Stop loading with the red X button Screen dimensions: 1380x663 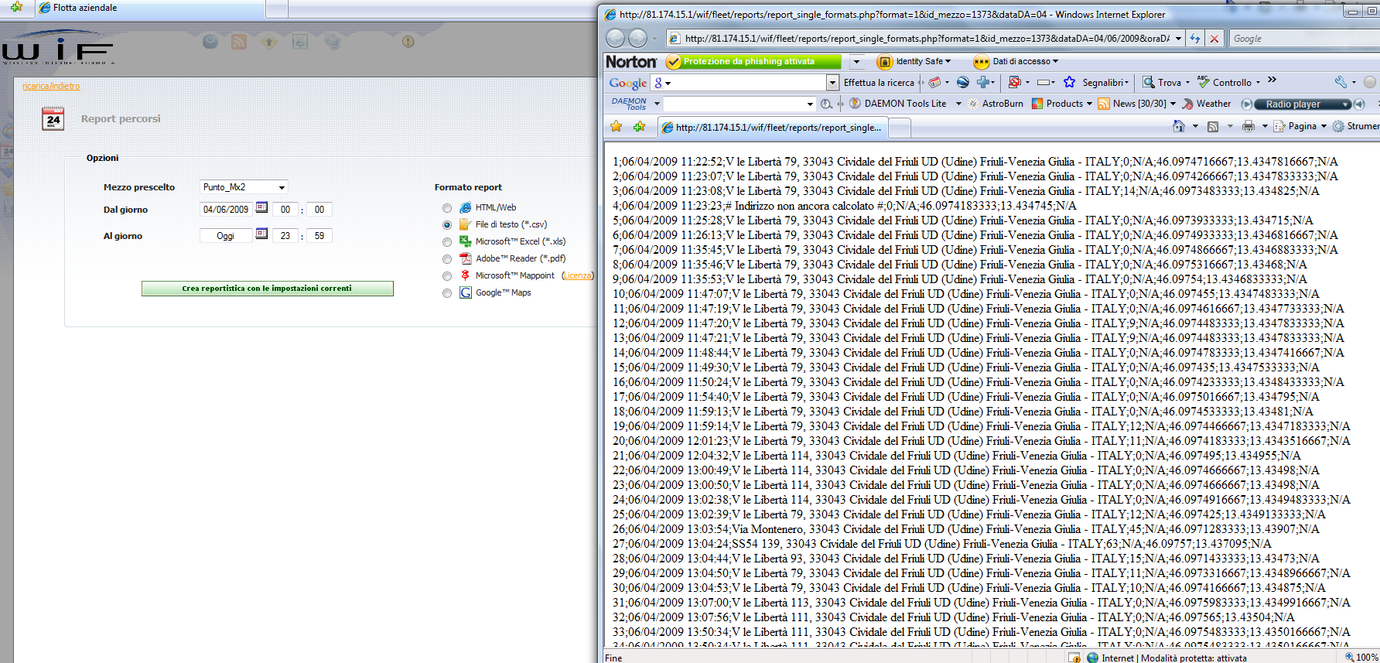[1214, 39]
